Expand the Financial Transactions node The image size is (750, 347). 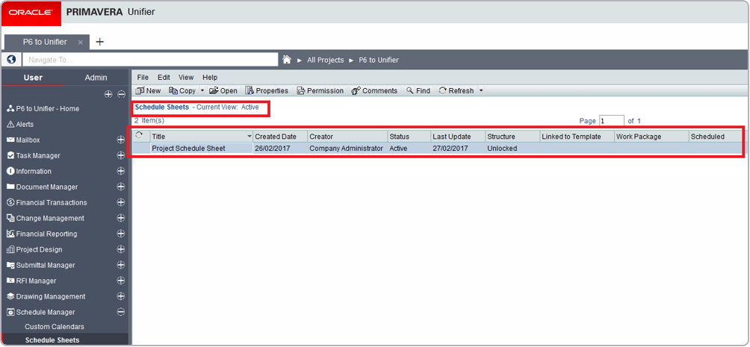point(120,202)
